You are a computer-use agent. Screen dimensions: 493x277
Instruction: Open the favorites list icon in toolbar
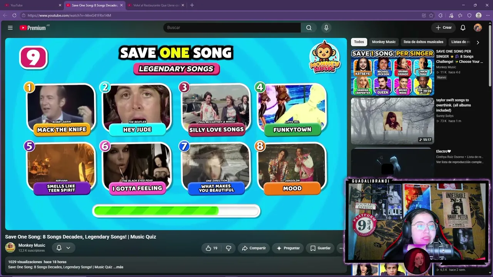coord(460,15)
